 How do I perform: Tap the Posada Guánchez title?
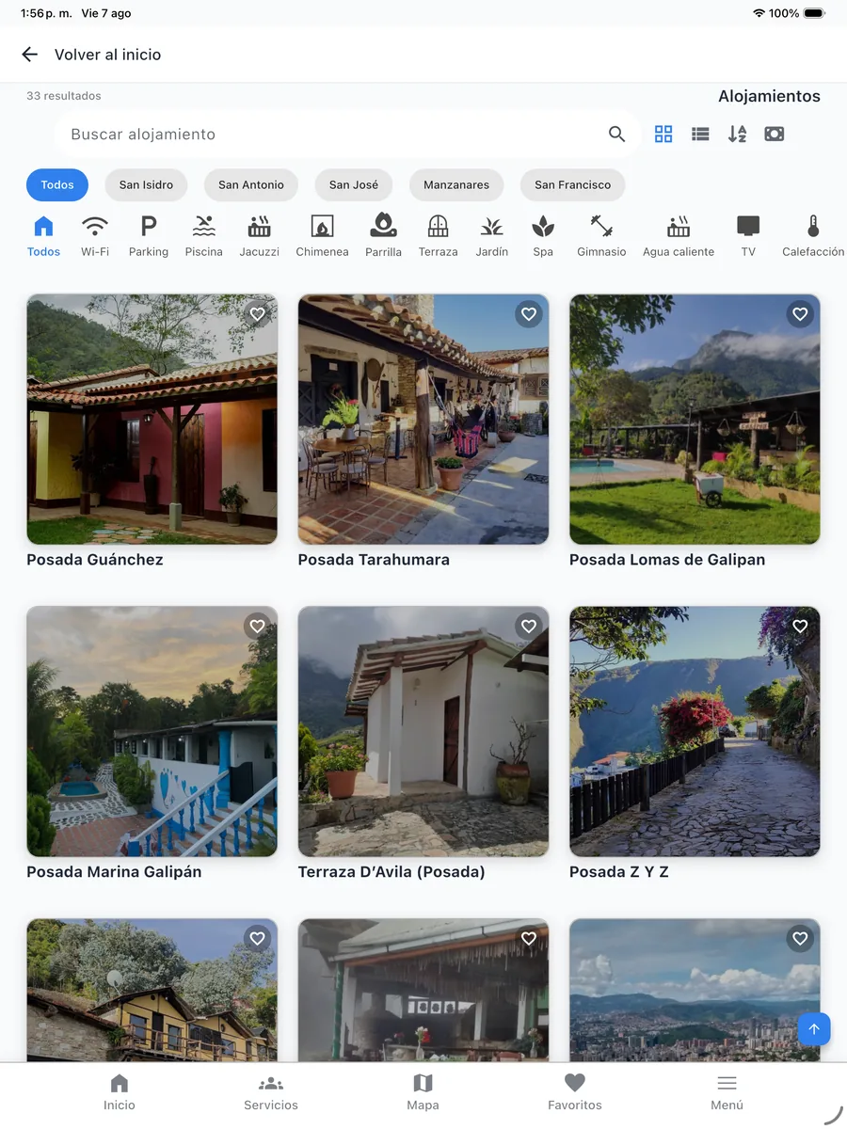click(95, 560)
